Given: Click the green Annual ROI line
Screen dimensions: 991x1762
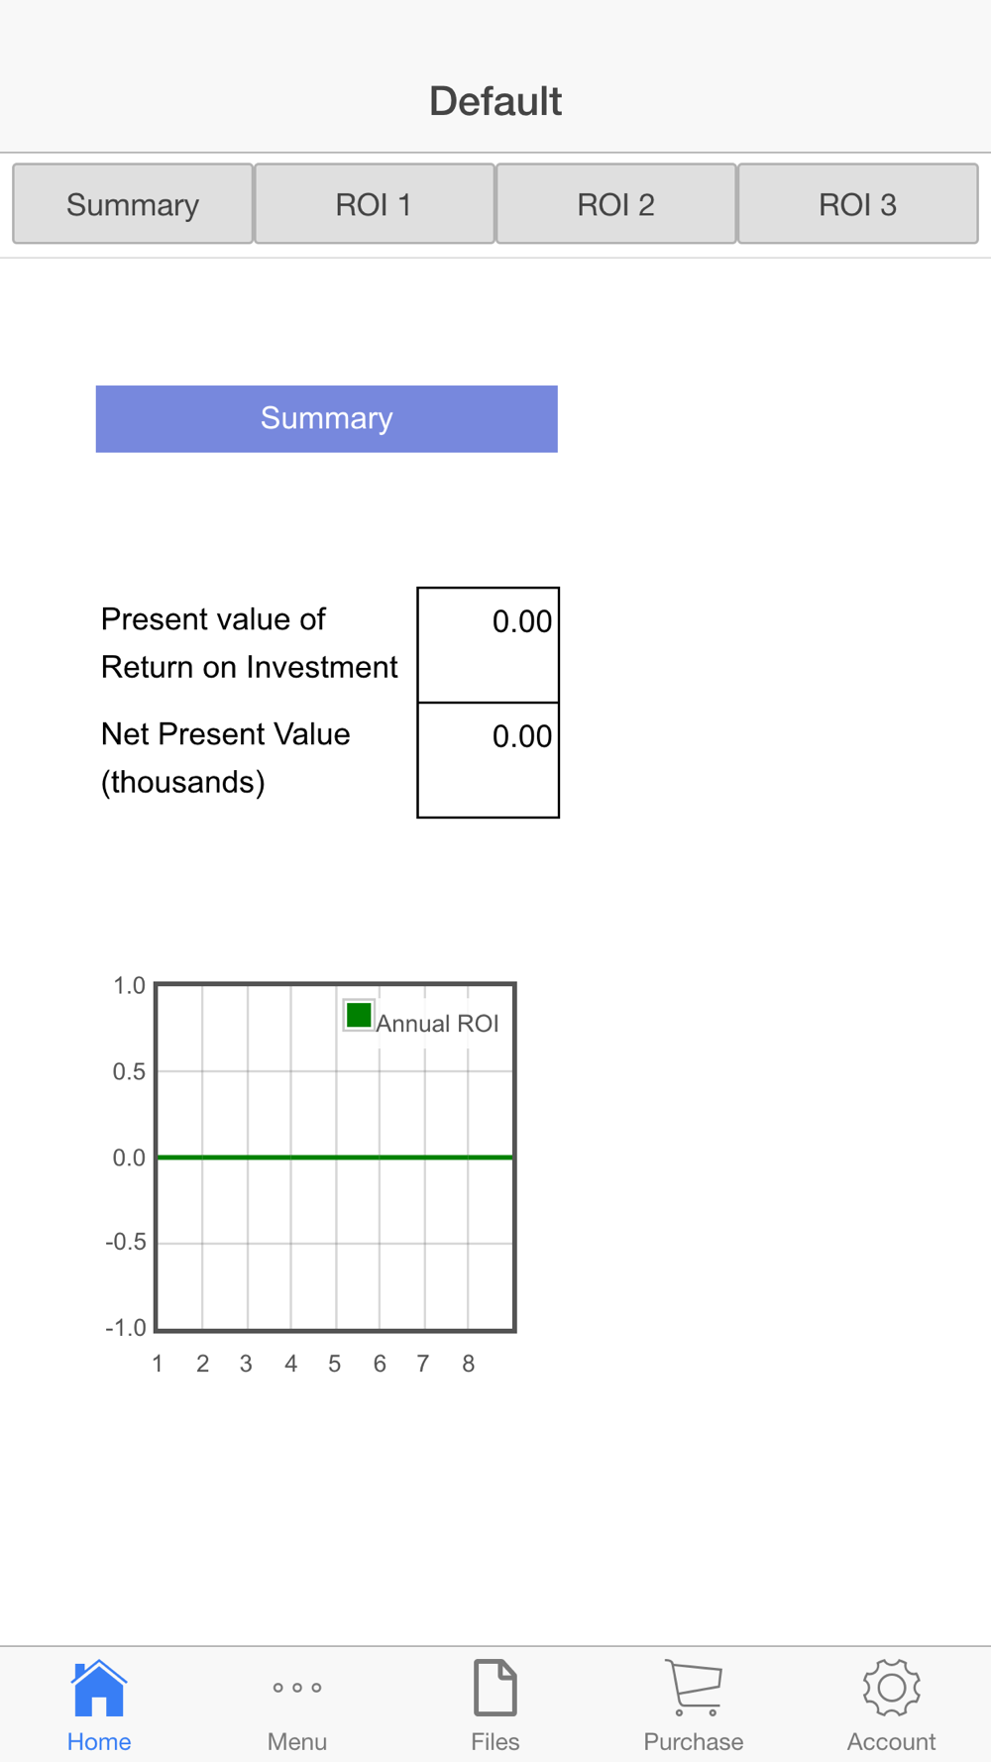Looking at the screenshot, I should (x=335, y=1156).
